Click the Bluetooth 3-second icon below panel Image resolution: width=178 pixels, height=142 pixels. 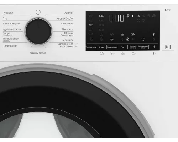click(x=154, y=54)
